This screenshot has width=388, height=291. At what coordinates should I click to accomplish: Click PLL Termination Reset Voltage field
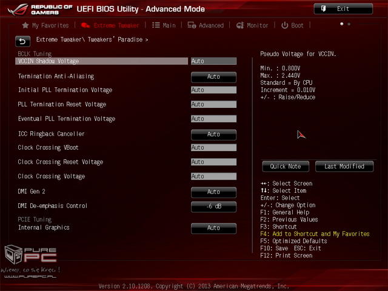click(x=213, y=104)
